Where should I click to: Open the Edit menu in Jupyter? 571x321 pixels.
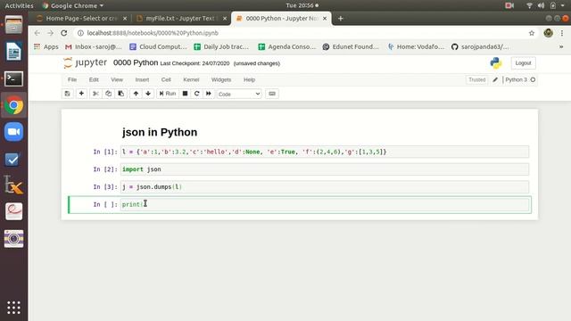(x=94, y=79)
